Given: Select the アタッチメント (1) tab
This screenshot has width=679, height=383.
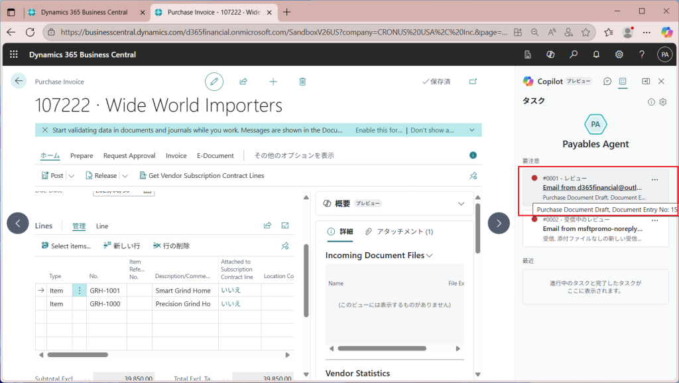Looking at the screenshot, I should click(x=399, y=232).
